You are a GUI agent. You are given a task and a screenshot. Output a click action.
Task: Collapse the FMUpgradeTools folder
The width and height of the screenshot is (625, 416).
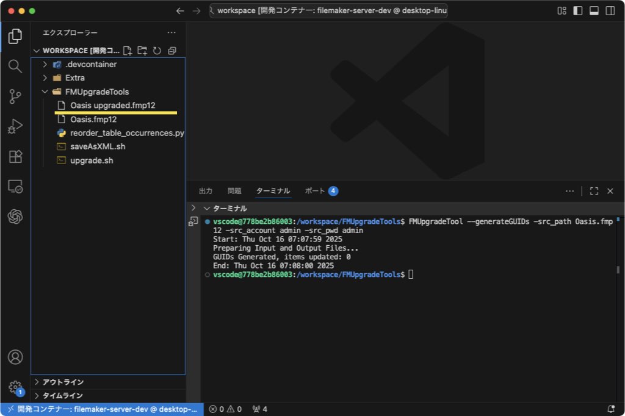tap(97, 91)
